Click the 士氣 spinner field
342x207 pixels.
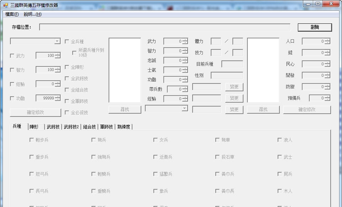[175, 70]
